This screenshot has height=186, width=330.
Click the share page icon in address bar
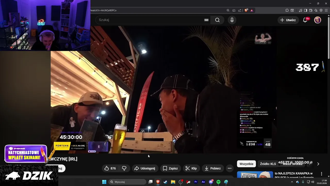pyautogui.click(x=240, y=10)
